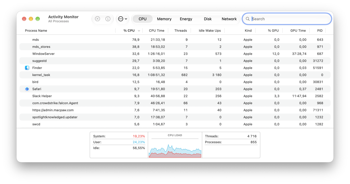Switch to the Energy tab

(x=186, y=19)
